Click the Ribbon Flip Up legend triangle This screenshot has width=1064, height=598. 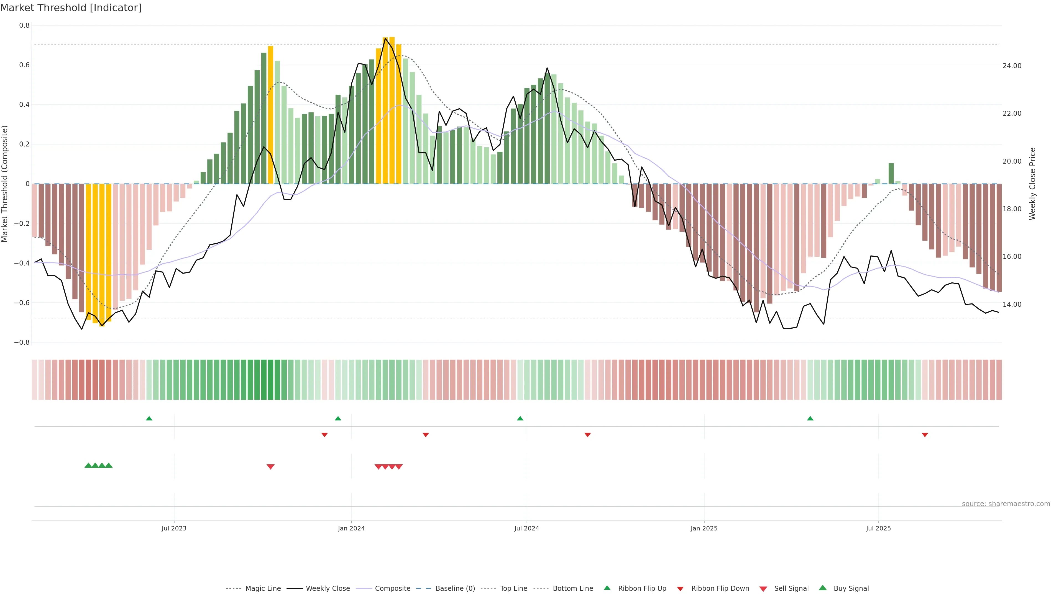point(607,588)
